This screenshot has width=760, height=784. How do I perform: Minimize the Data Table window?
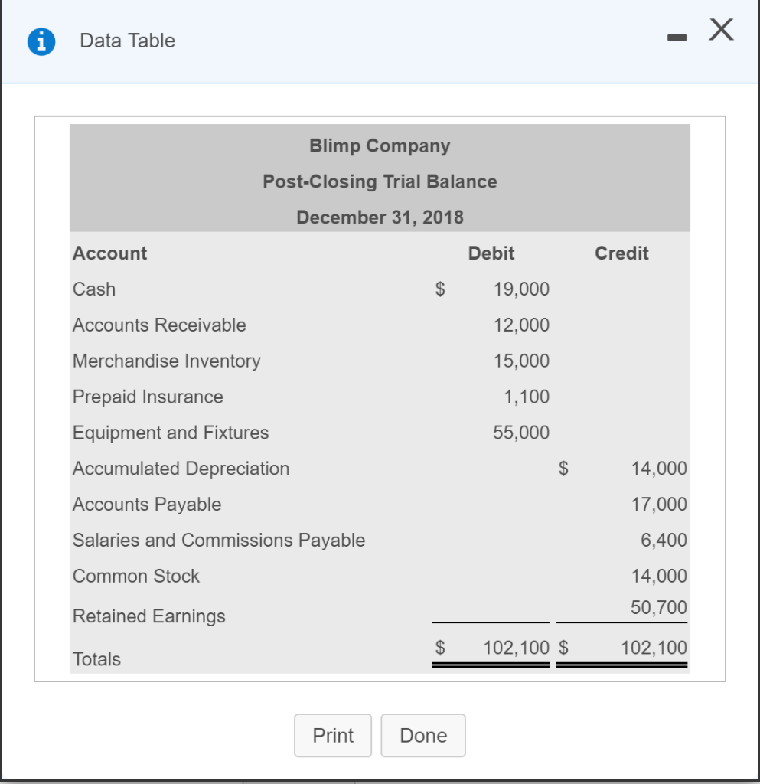(677, 34)
